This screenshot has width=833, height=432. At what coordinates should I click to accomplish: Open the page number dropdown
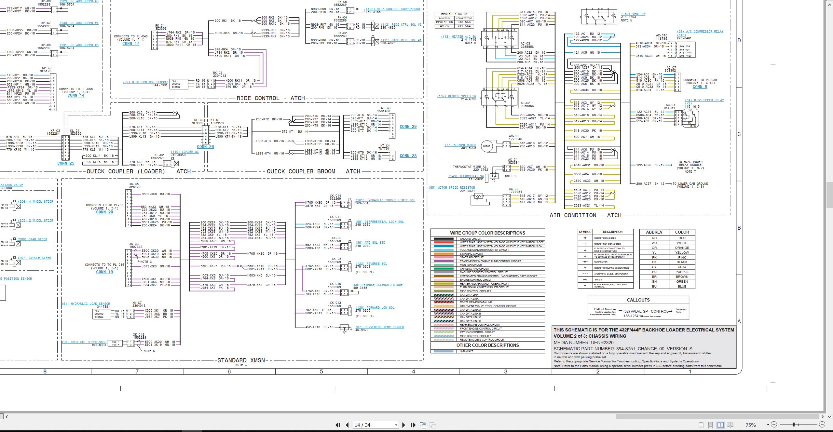click(396, 425)
